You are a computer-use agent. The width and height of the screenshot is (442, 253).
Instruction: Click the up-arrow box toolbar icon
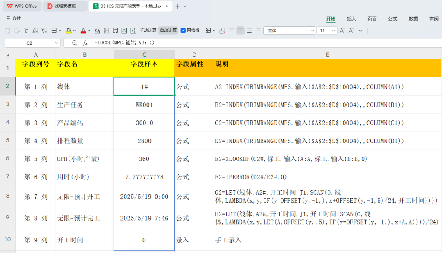coord(124,31)
